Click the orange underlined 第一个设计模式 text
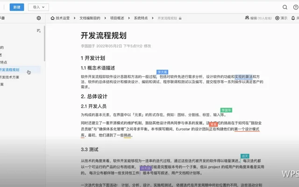299x187 pixels. pos(247,129)
